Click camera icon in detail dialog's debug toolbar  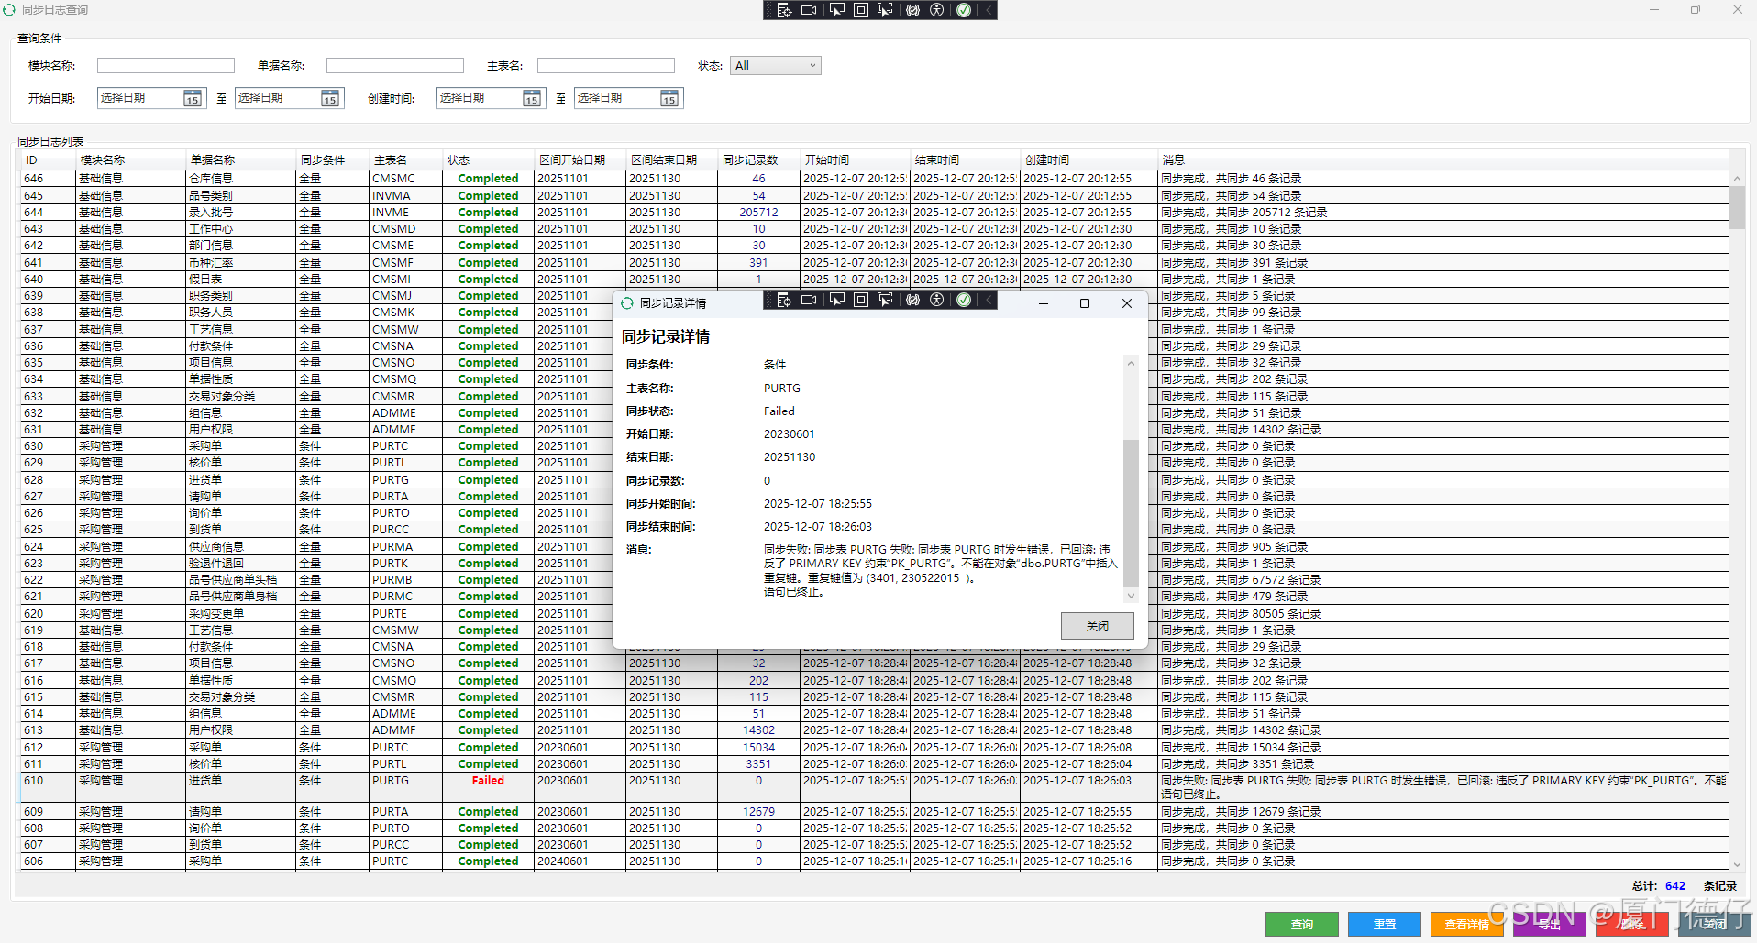[809, 300]
